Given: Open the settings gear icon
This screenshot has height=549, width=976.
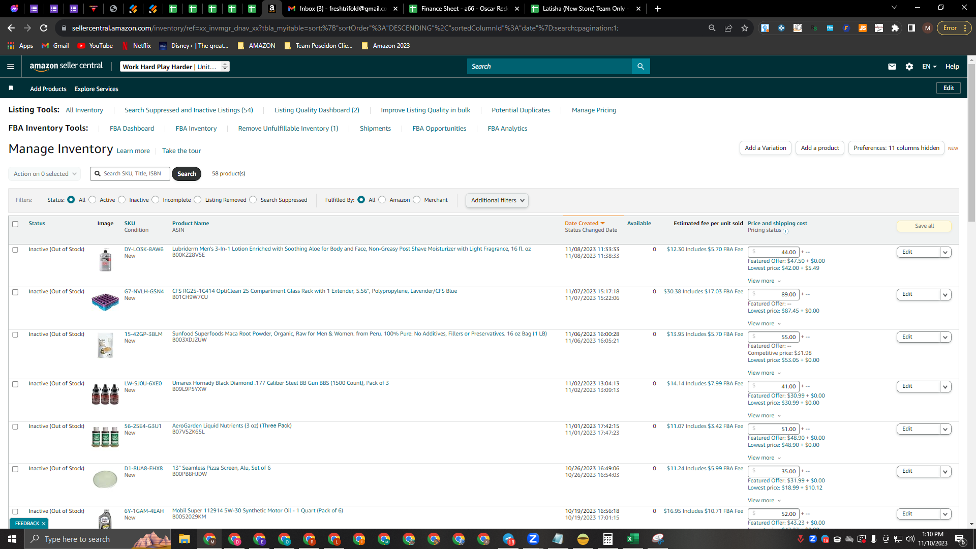Looking at the screenshot, I should point(909,67).
